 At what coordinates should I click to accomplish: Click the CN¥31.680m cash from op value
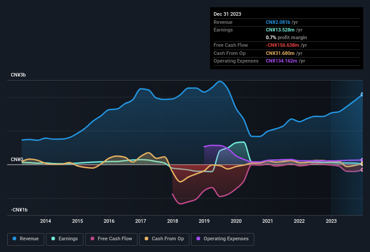(x=280, y=53)
